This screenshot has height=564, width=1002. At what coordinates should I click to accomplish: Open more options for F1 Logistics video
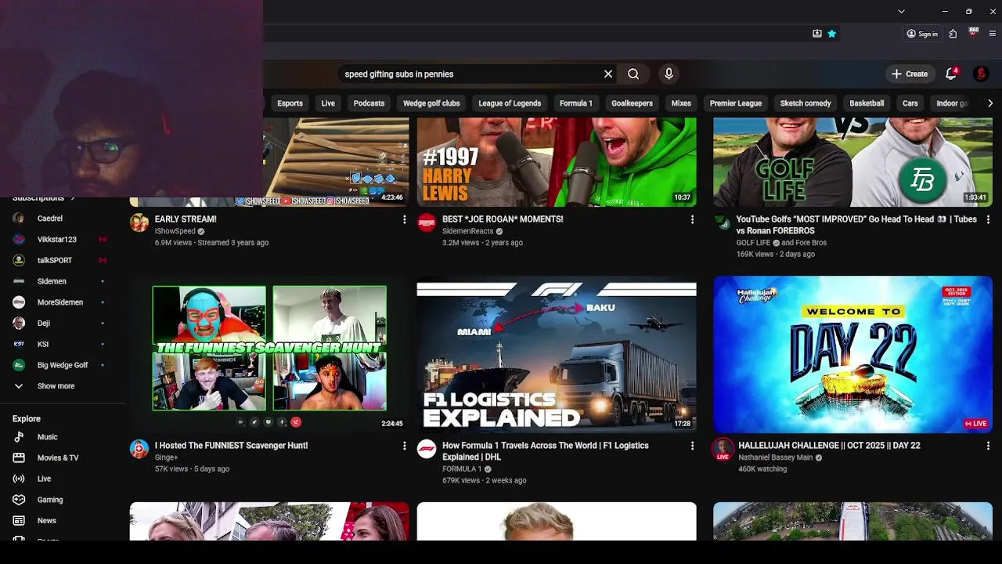pos(692,446)
